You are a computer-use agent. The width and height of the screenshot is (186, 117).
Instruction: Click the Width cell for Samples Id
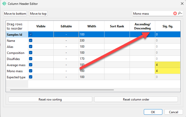(91, 34)
